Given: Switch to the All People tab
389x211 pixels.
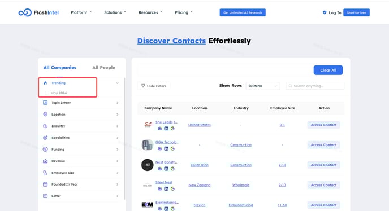Looking at the screenshot, I should pyautogui.click(x=103, y=67).
